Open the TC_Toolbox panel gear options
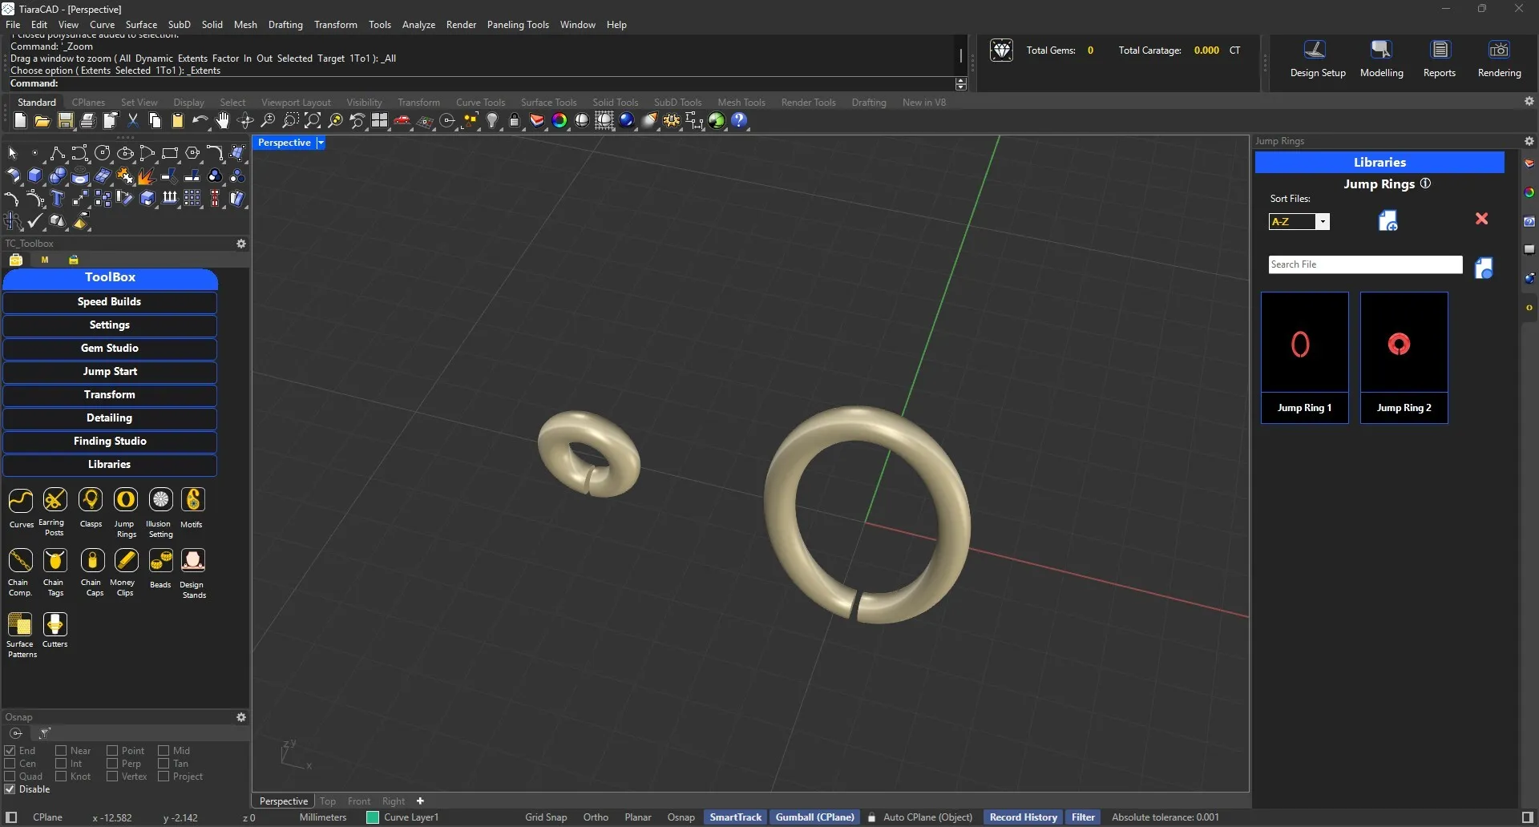 point(240,244)
